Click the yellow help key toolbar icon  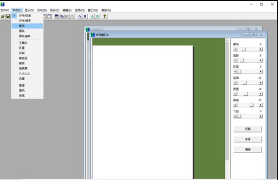coord(105,16)
